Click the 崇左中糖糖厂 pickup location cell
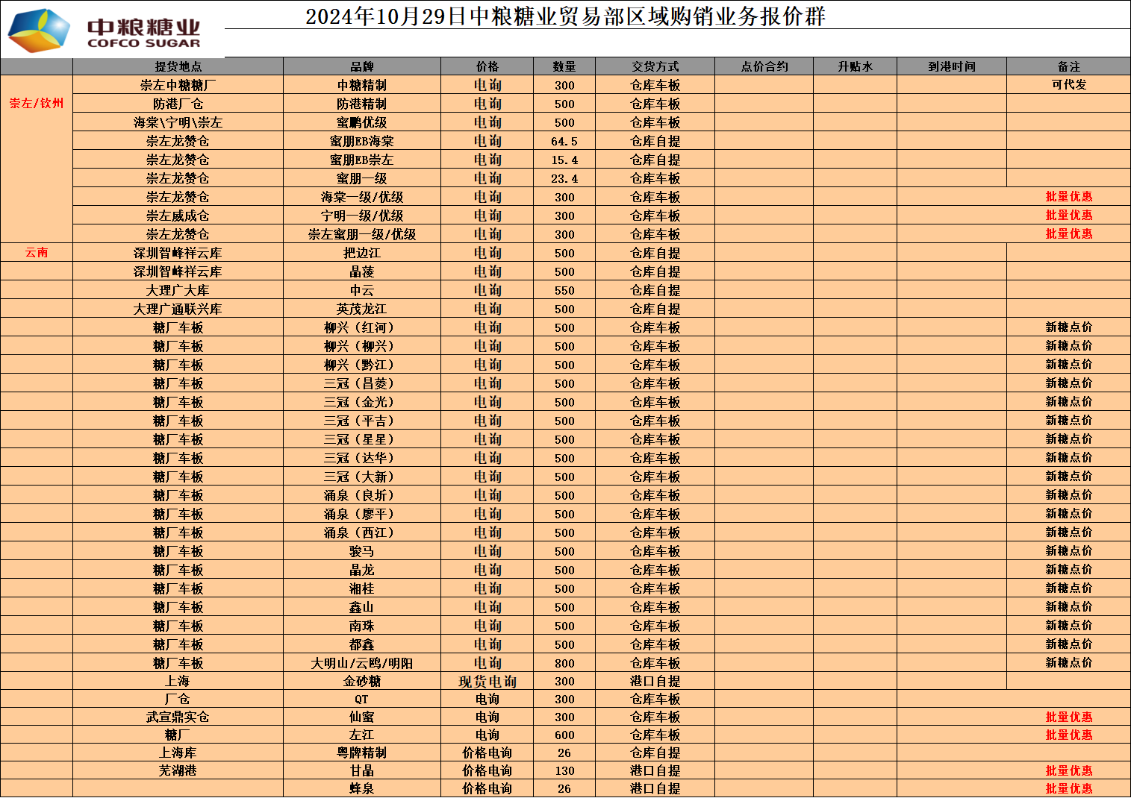Image resolution: width=1131 pixels, height=798 pixels. tap(178, 85)
